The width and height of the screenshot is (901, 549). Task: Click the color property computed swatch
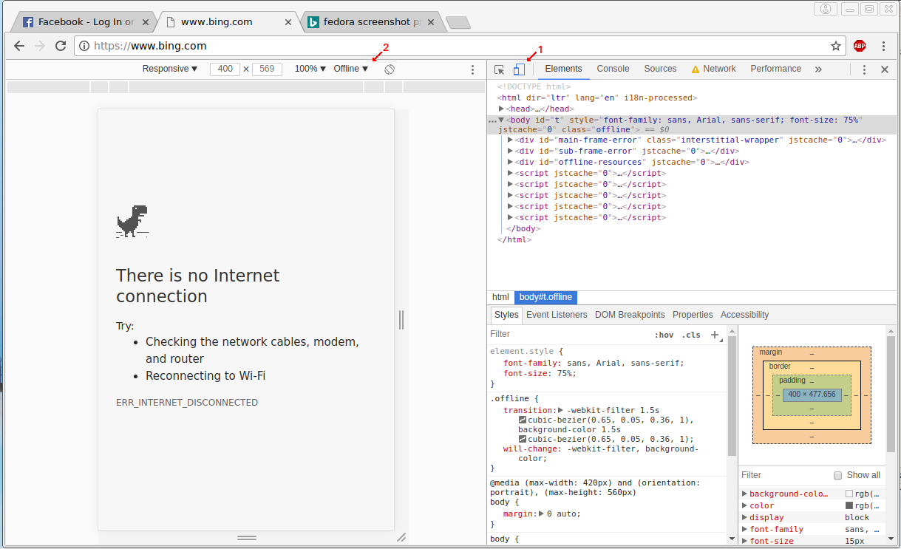click(849, 505)
